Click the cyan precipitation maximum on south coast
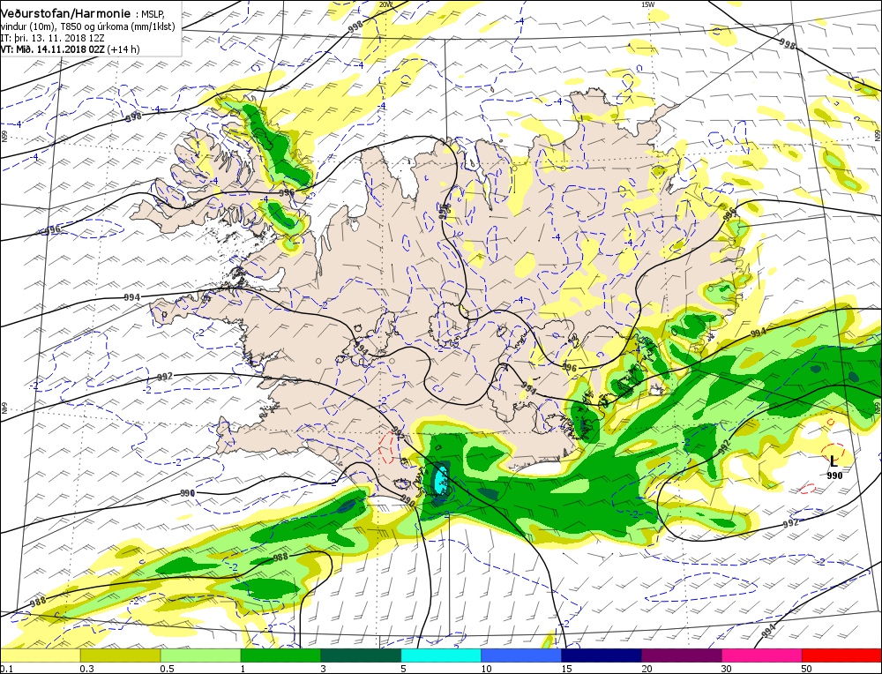 tap(439, 479)
